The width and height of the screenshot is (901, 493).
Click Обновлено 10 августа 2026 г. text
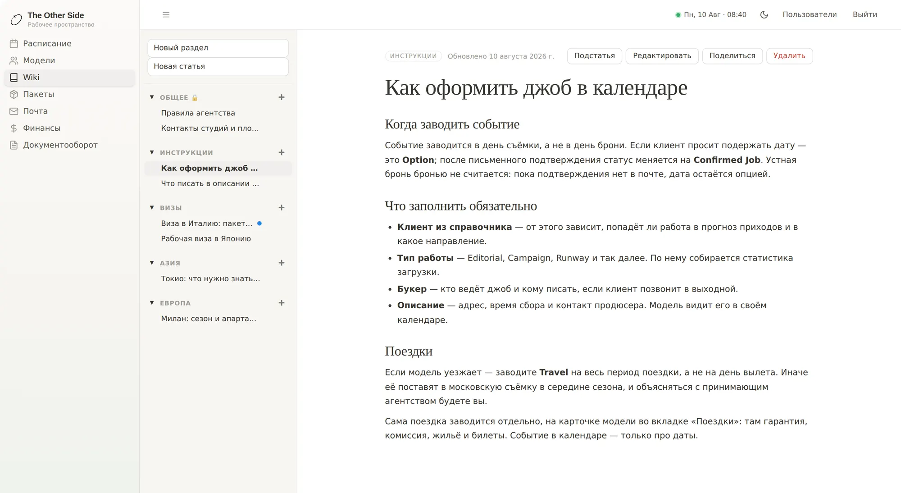[501, 56]
